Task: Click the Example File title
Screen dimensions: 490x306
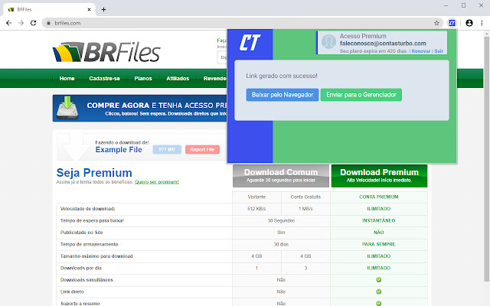Action: click(119, 150)
